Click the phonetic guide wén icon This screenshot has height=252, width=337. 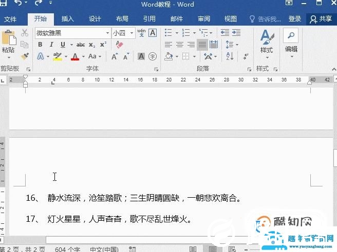(x=141, y=33)
